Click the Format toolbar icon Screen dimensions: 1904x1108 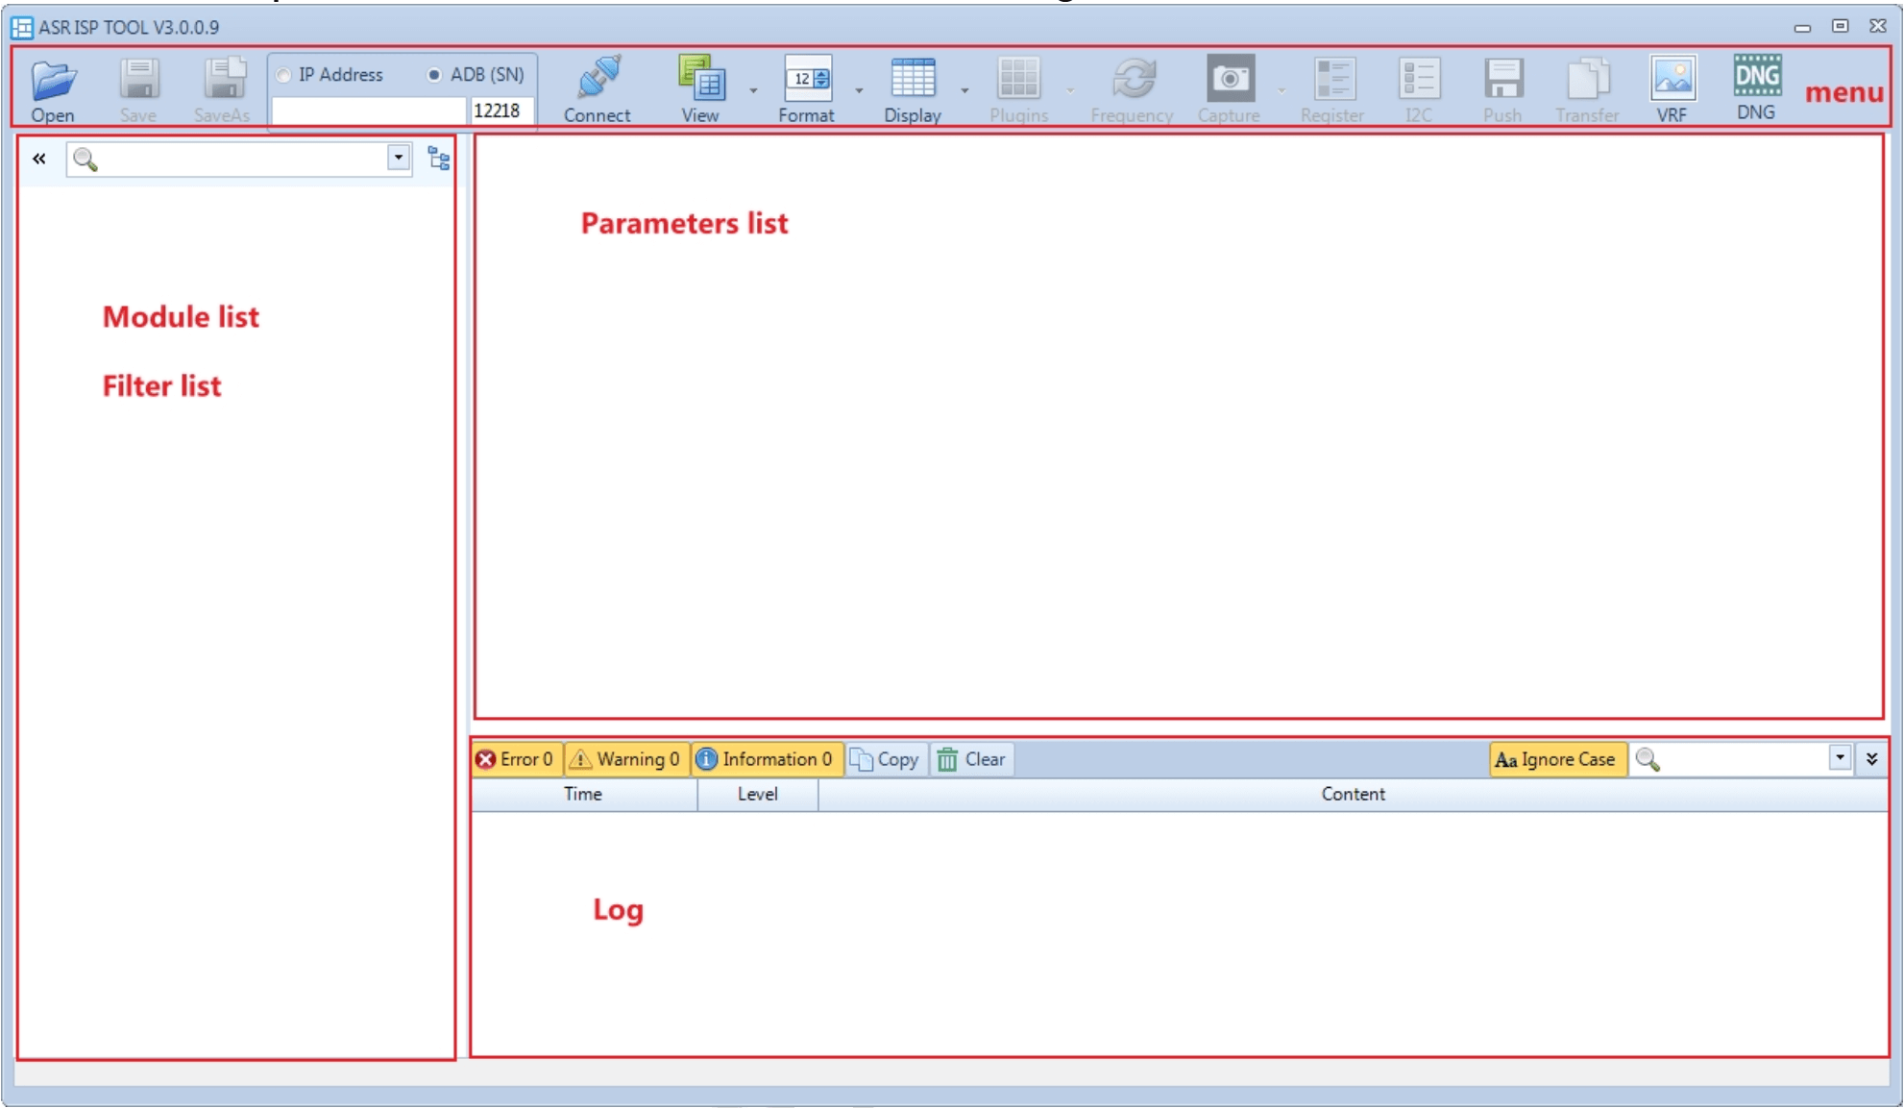tap(807, 79)
